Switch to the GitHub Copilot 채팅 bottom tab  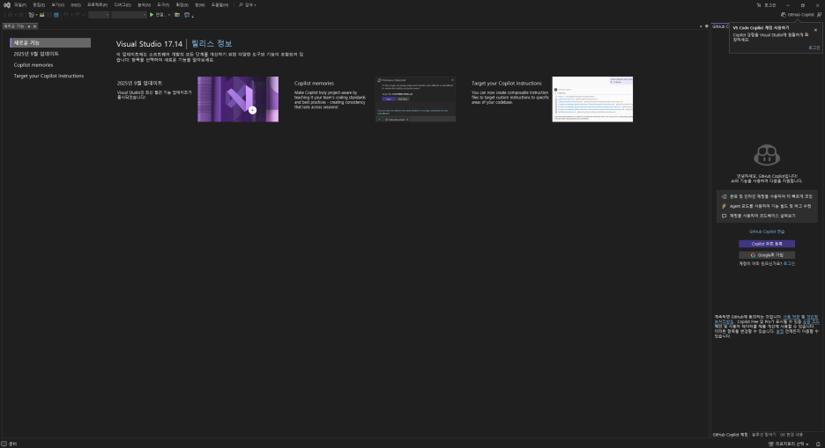point(730,435)
